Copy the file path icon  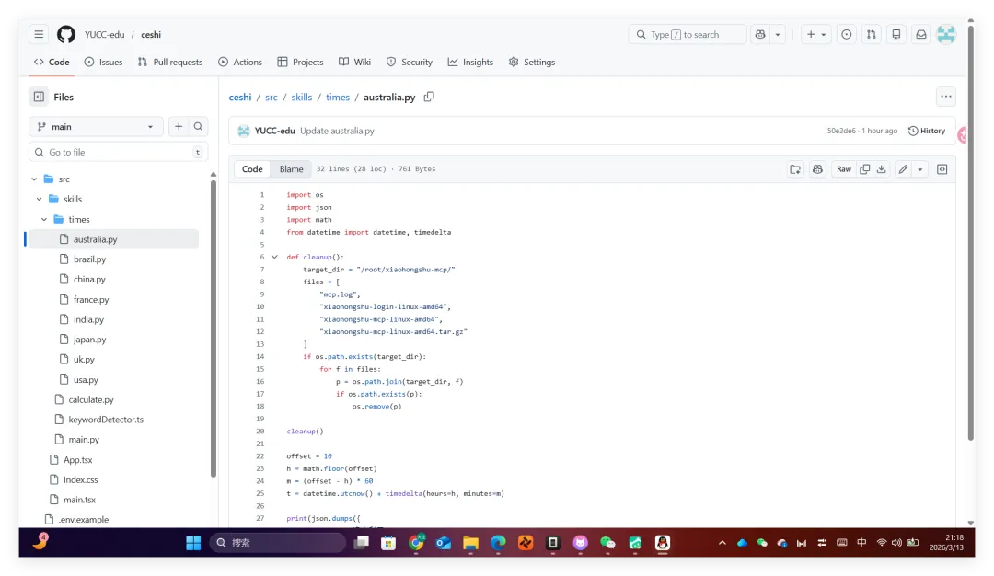(429, 97)
